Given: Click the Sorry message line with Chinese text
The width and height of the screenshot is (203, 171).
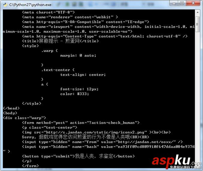Looking at the screenshot, I should (85, 137).
